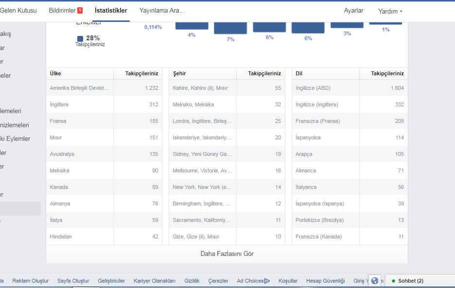
Task: Select the İngilizce (ABD) language row
Action: click(350, 88)
